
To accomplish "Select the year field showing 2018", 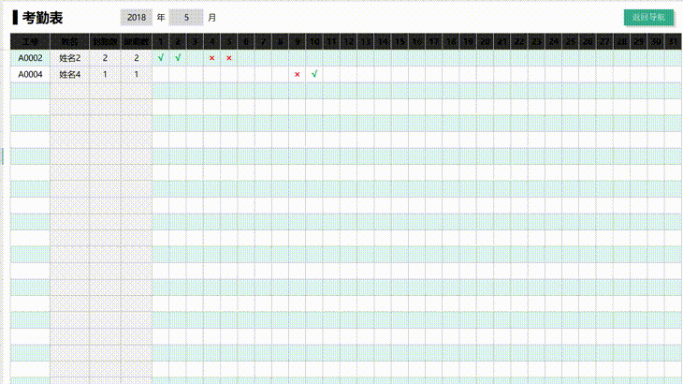I will click(136, 18).
